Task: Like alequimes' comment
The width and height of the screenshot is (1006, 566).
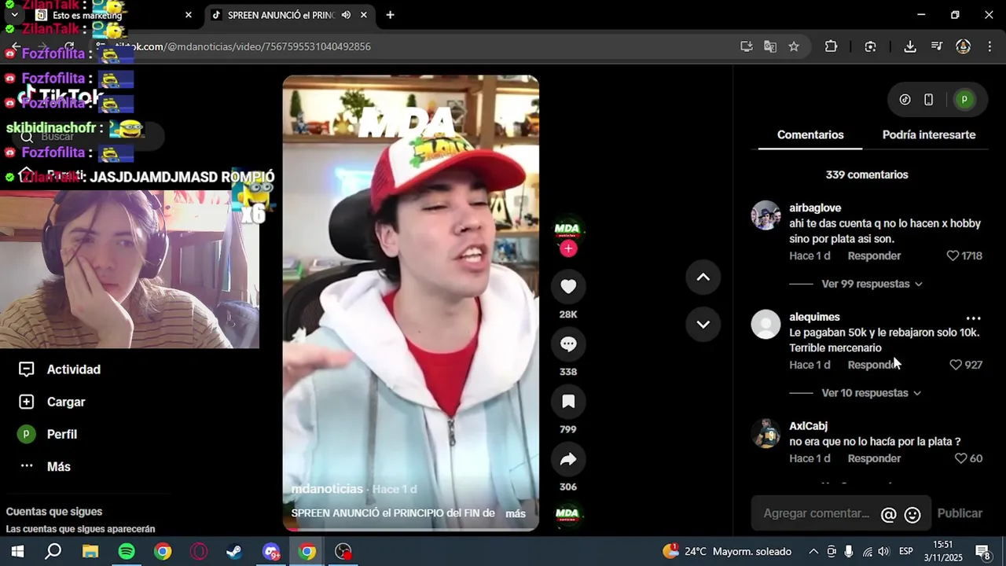Action: 956,365
